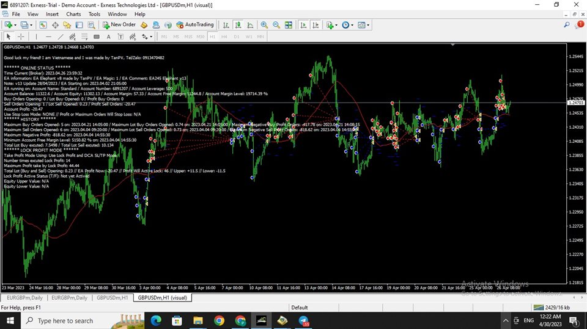Launch MetaEditor via yellow book icon
The width and height of the screenshot is (587, 329).
pyautogui.click(x=144, y=25)
